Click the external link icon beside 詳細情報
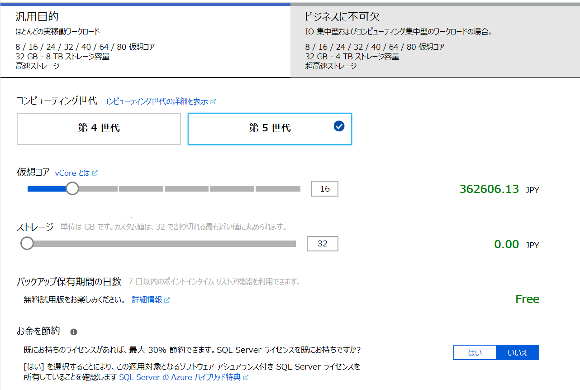 tap(167, 300)
